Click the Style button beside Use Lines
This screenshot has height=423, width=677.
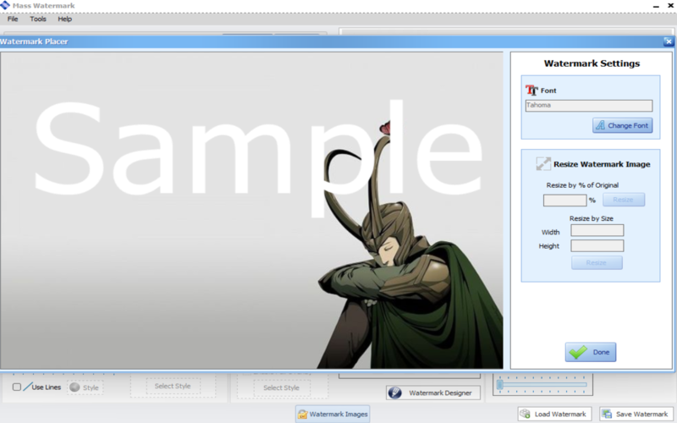coord(85,387)
